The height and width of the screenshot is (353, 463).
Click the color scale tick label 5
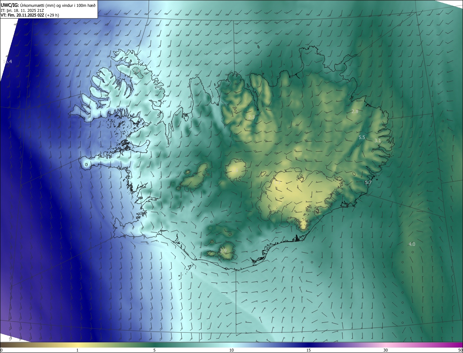point(154,350)
